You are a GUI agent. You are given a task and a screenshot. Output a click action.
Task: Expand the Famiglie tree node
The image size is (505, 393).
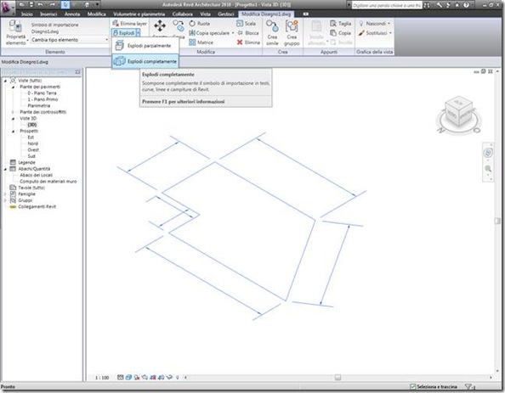tap(5, 194)
